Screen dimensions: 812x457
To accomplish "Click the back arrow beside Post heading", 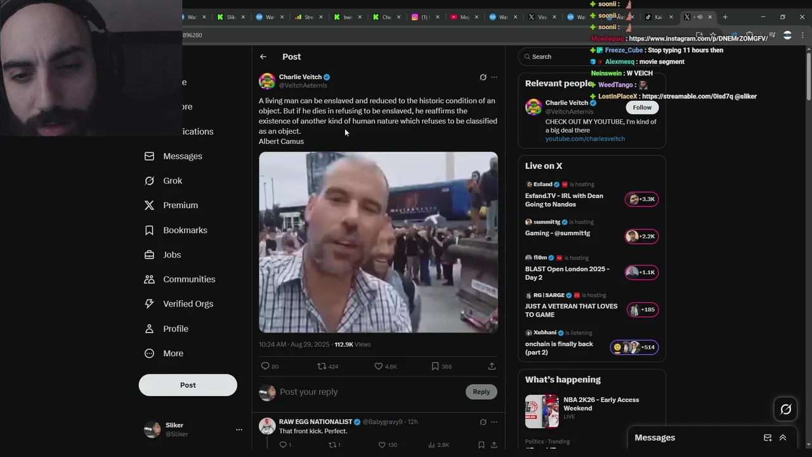I will pos(263,56).
